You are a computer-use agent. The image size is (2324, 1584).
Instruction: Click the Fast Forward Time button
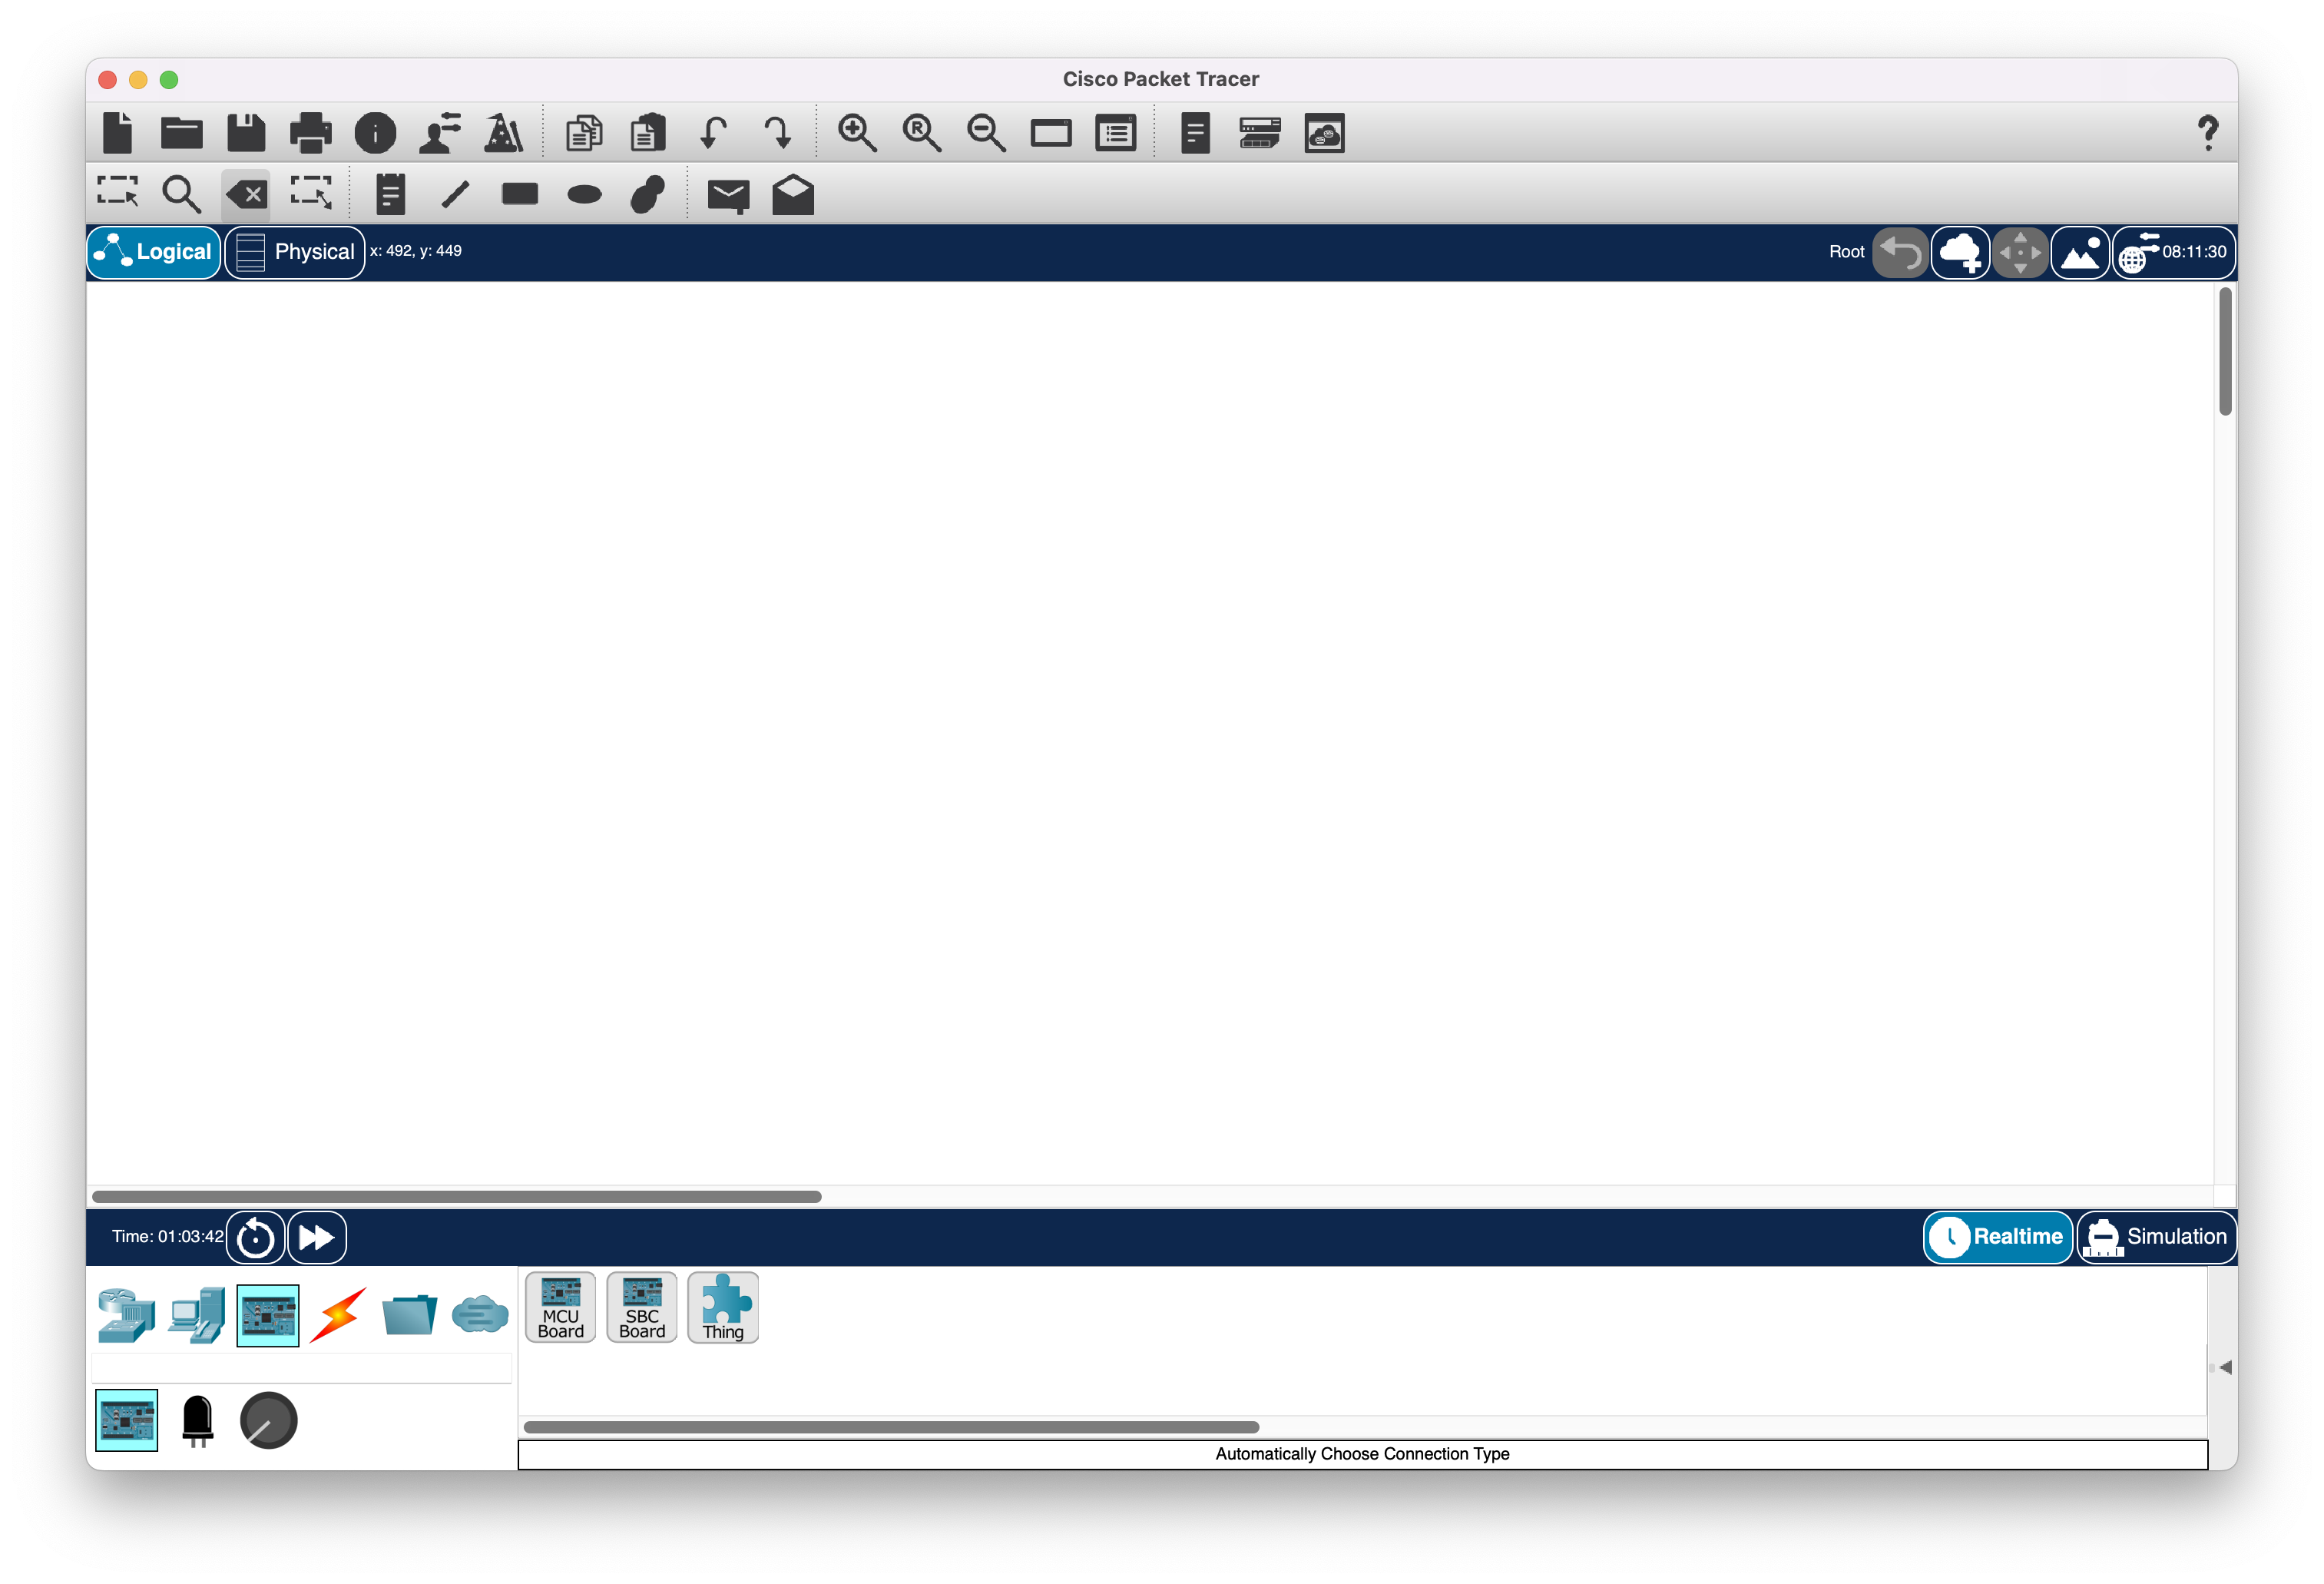coord(317,1237)
